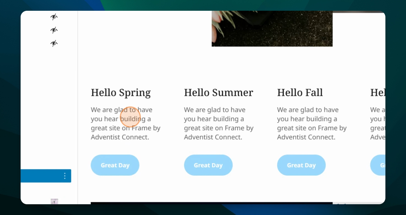The height and width of the screenshot is (215, 406).
Task: Toggle the topmost hidden-eye visibility icon
Action: pos(54,17)
